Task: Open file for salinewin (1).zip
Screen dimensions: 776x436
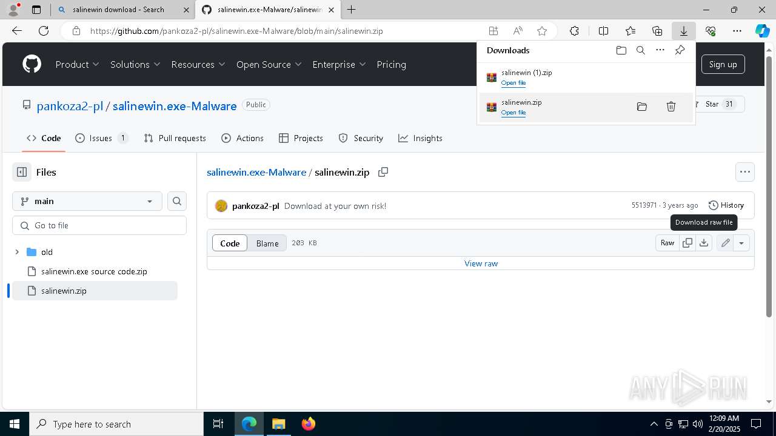Action: tap(513, 83)
